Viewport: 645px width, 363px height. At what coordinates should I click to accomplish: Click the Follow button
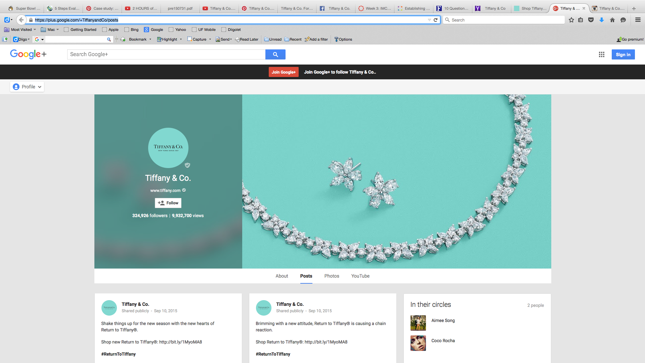tap(168, 203)
